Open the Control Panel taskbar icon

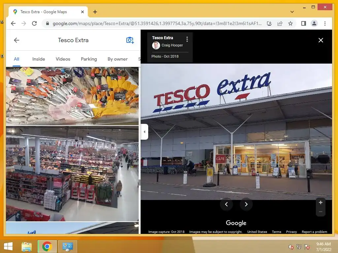point(67,246)
